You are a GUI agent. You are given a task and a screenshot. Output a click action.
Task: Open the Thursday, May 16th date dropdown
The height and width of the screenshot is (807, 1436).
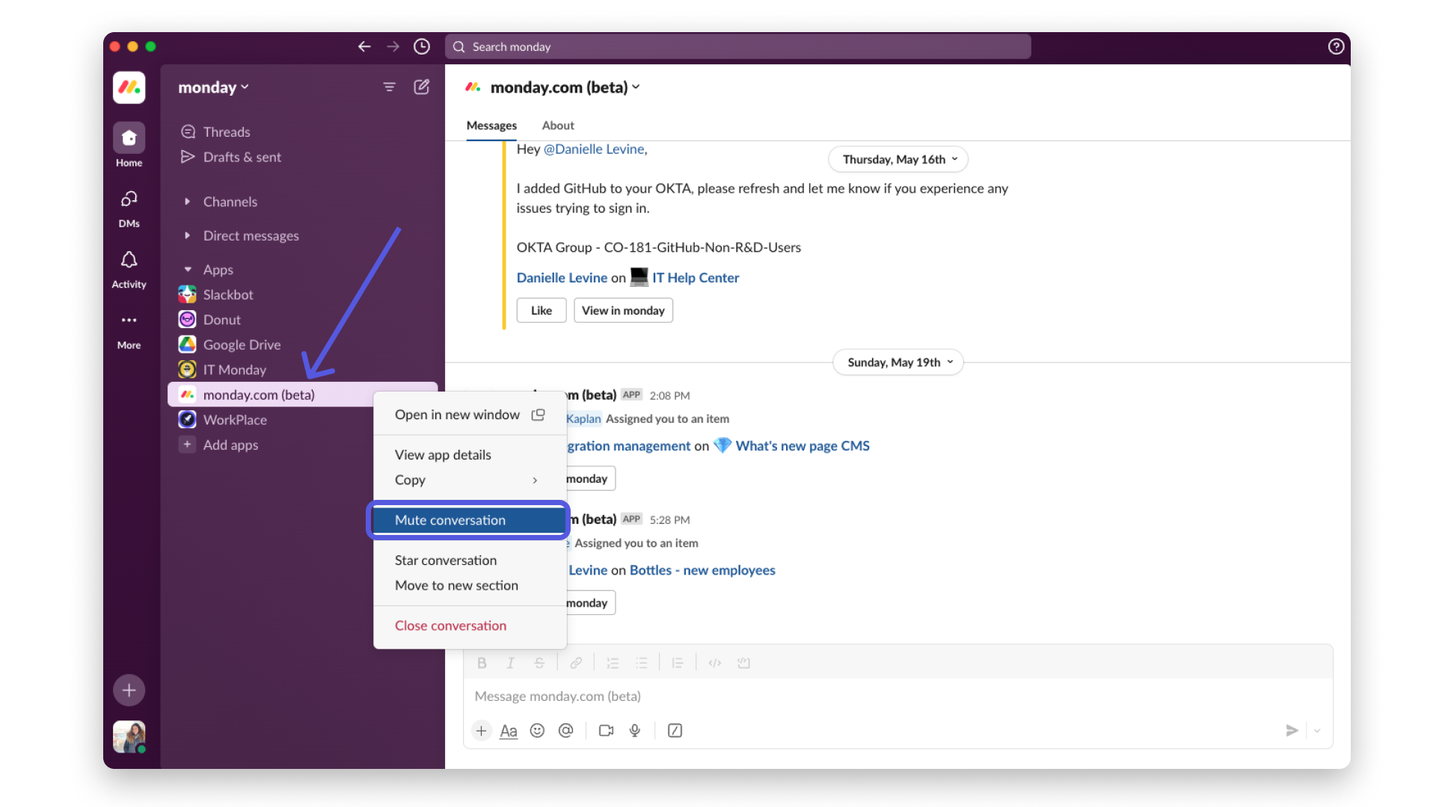pos(898,159)
